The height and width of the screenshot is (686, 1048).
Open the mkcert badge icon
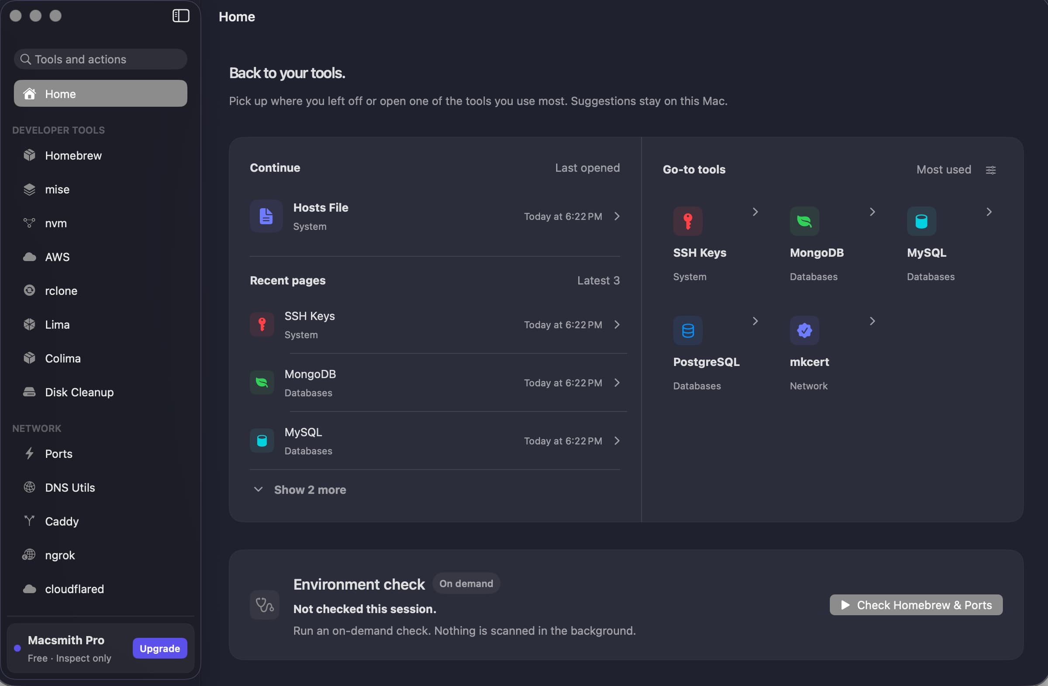coord(804,330)
